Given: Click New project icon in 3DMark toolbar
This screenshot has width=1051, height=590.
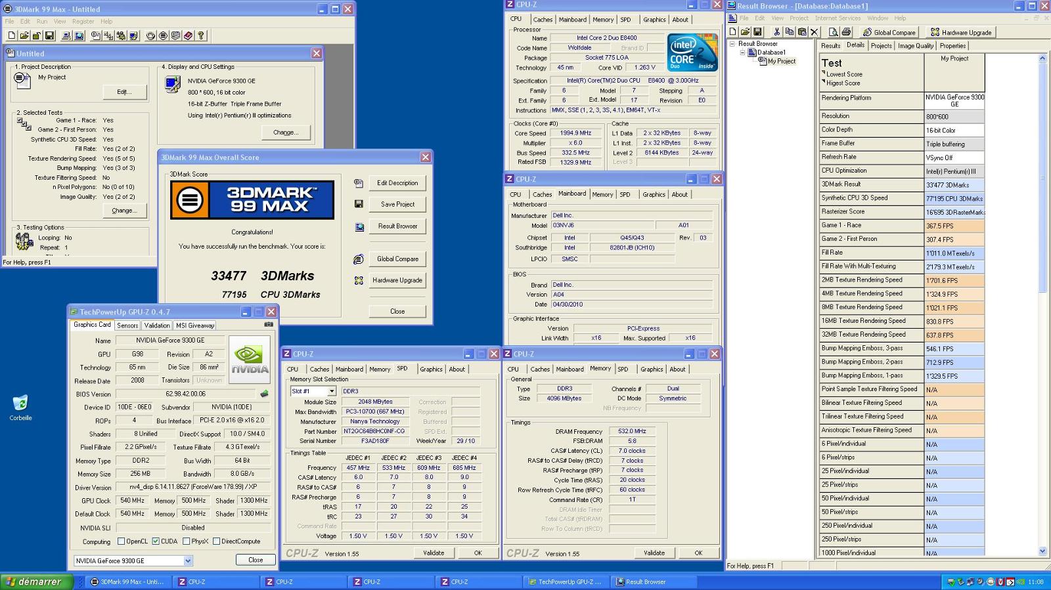Looking at the screenshot, I should pos(12,35).
